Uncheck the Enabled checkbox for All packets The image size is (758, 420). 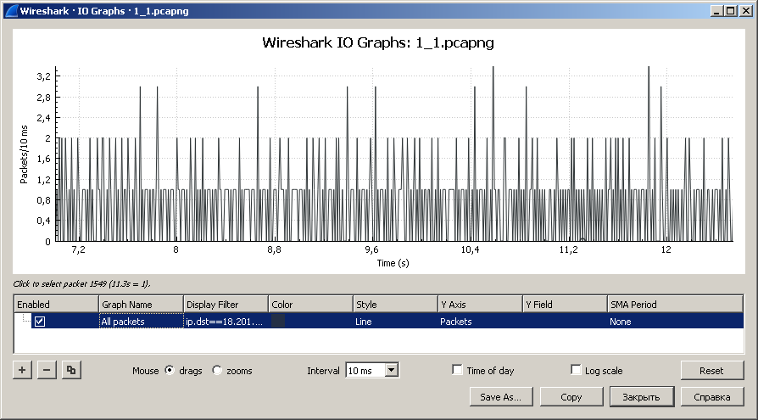click(40, 322)
